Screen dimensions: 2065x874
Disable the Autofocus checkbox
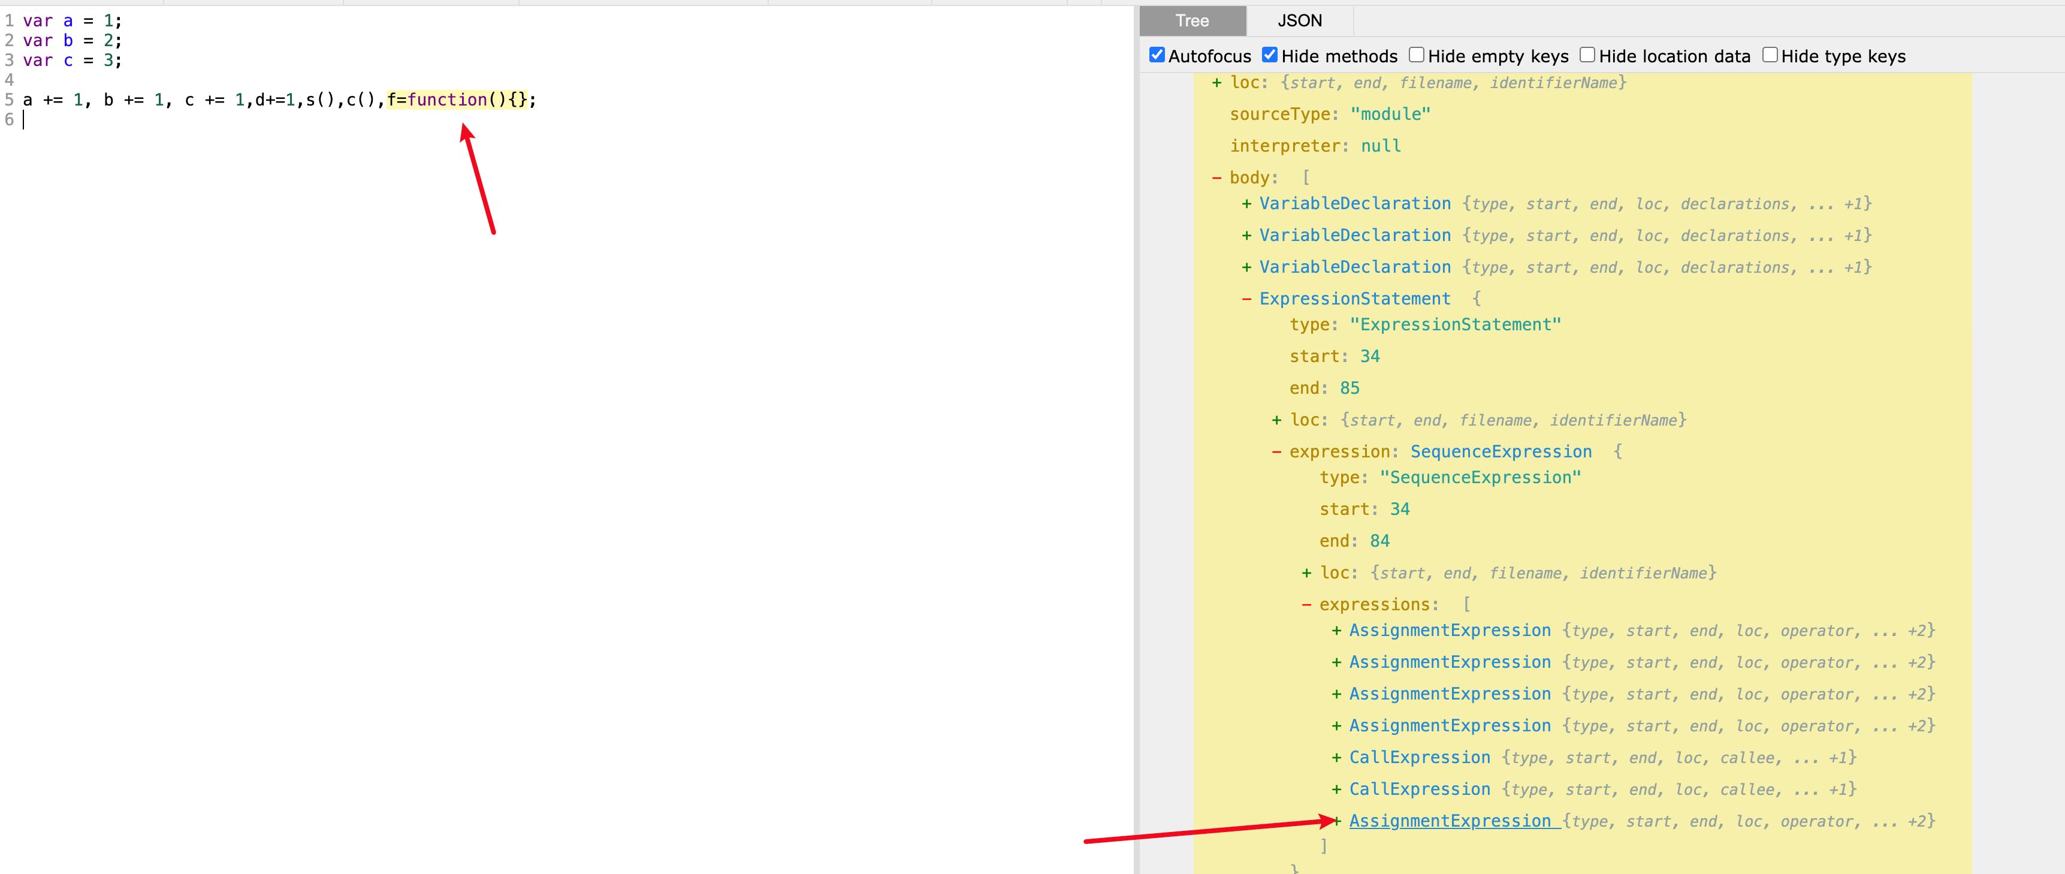(x=1157, y=55)
